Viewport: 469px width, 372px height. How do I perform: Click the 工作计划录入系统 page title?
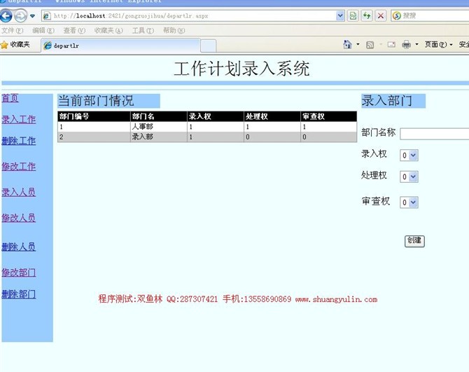point(241,69)
